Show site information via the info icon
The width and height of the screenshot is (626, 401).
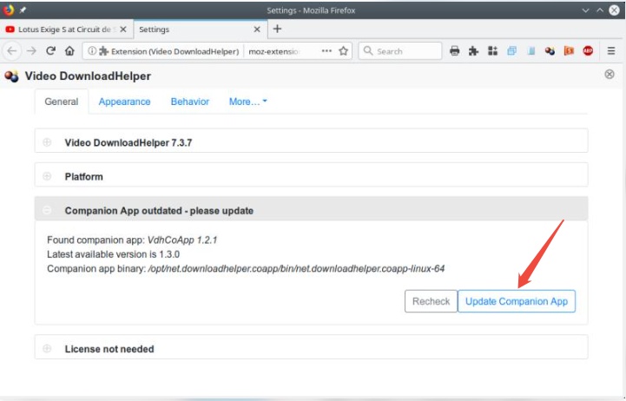(x=92, y=51)
